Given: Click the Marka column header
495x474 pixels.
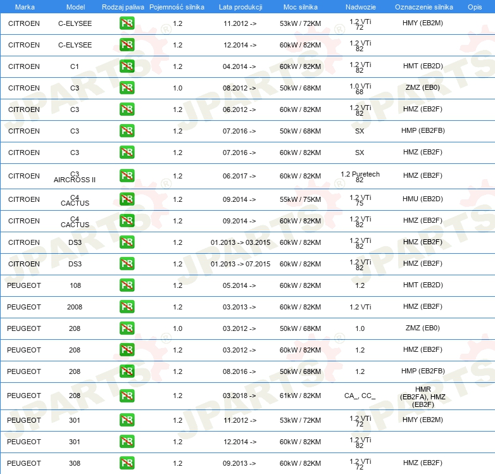Looking at the screenshot, I should pyautogui.click(x=25, y=7).
